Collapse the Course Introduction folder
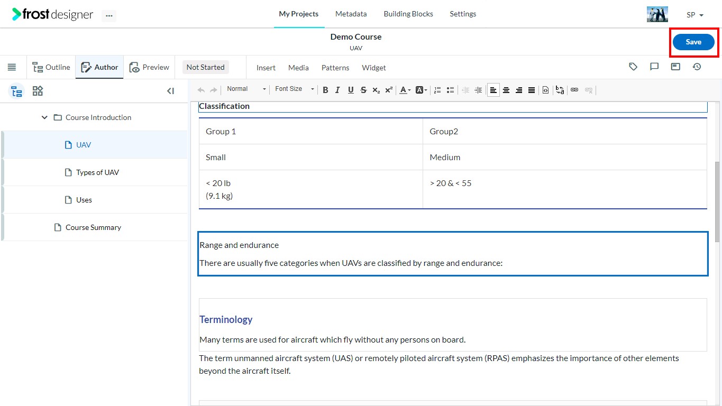Image resolution: width=722 pixels, height=406 pixels. 44,117
